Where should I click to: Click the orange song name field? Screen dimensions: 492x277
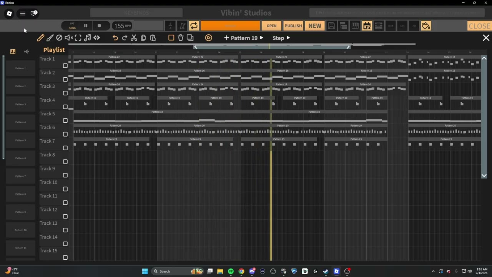click(230, 26)
